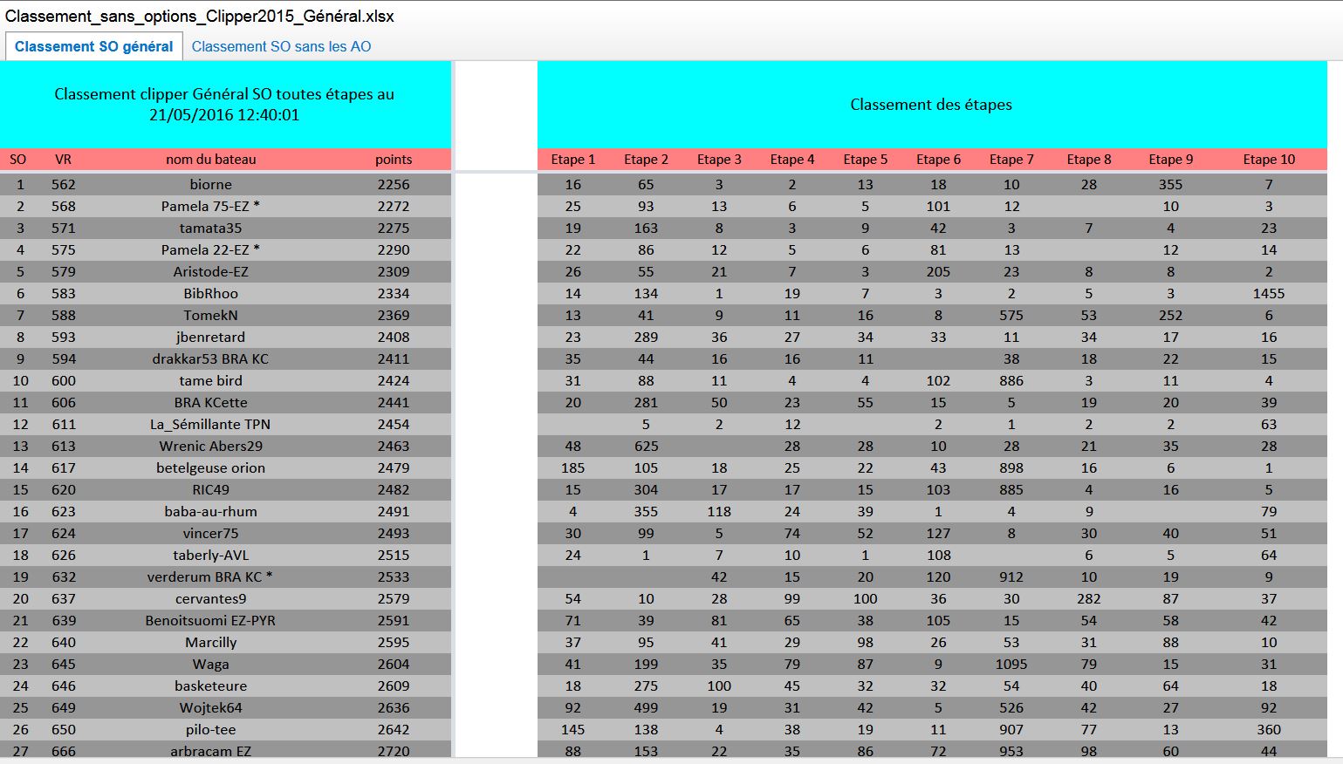Click the 'SO' column header
The width and height of the screenshot is (1343, 764).
pyautogui.click(x=17, y=160)
